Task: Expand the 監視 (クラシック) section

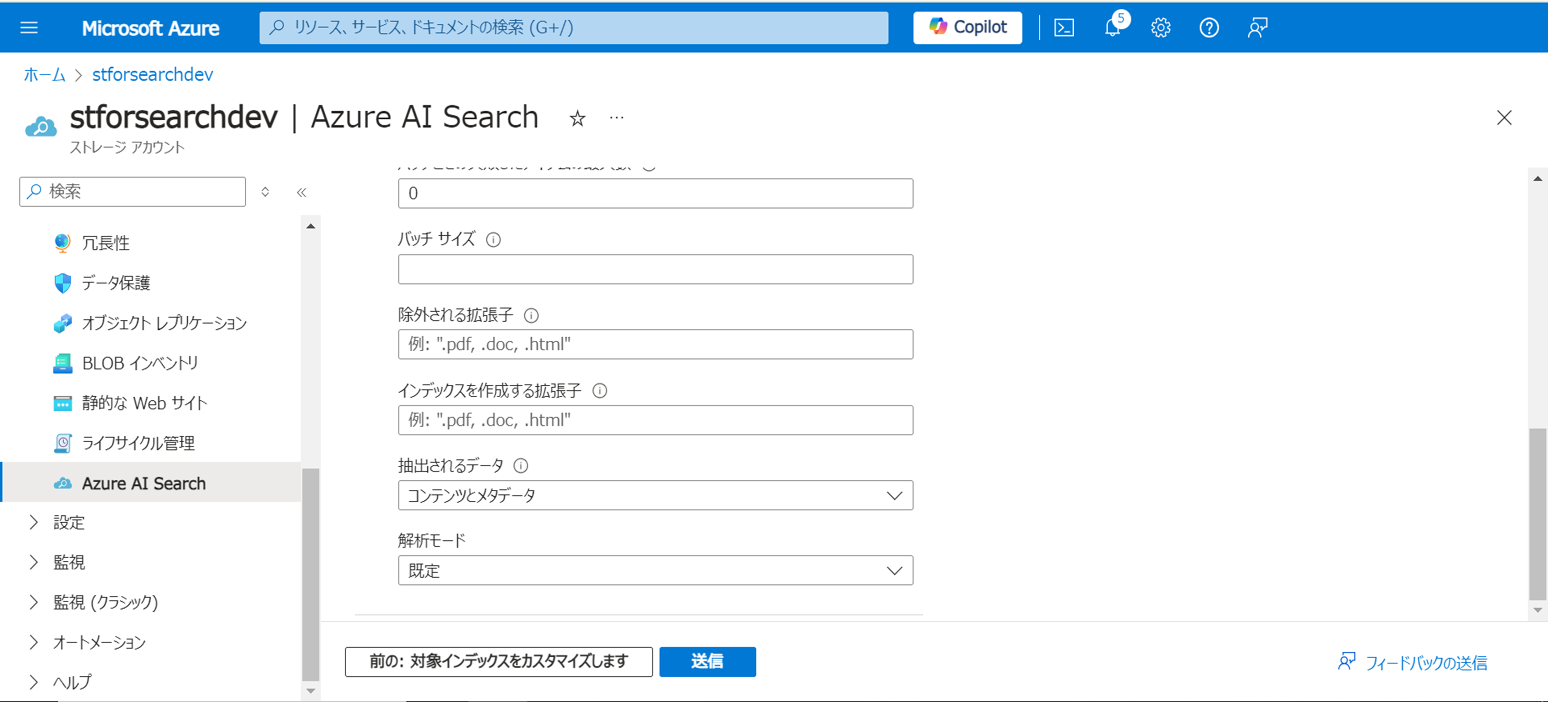Action: pyautogui.click(x=33, y=602)
